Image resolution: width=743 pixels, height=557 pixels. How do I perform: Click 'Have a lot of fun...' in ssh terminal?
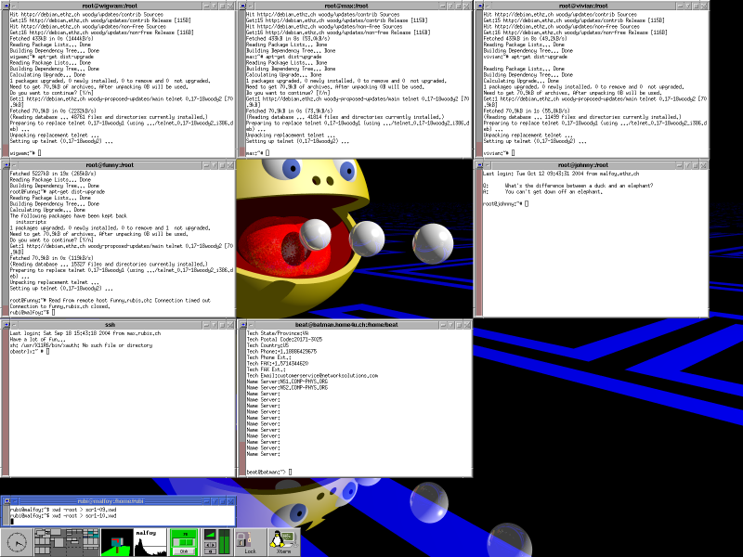tap(38, 340)
